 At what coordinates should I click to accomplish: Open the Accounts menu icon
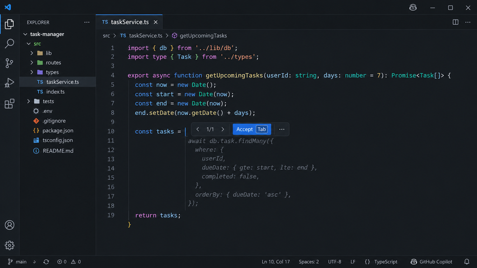pos(9,225)
